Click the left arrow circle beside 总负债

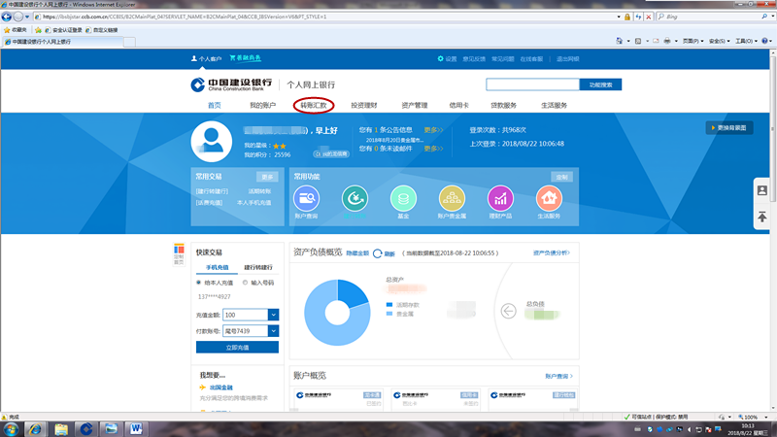pyautogui.click(x=508, y=312)
